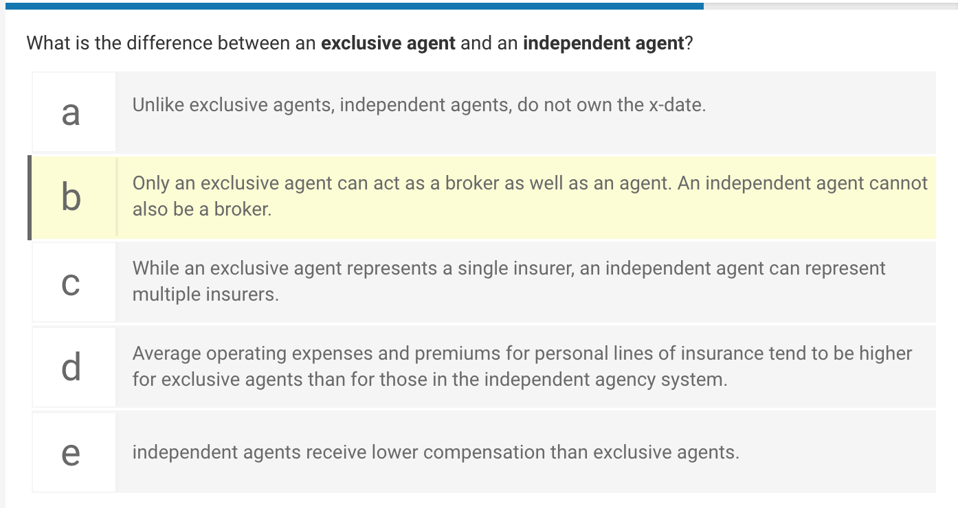This screenshot has height=508, width=958.
Task: Click the question text about exclusive agents
Action: (357, 43)
